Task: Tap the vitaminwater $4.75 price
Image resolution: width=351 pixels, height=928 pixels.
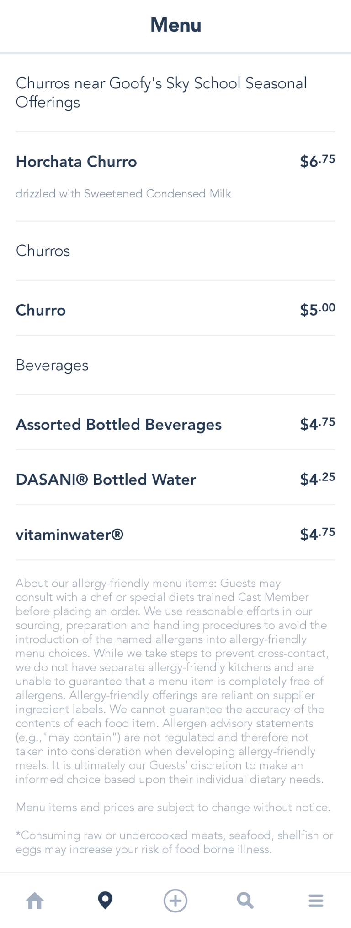Action: (x=317, y=534)
